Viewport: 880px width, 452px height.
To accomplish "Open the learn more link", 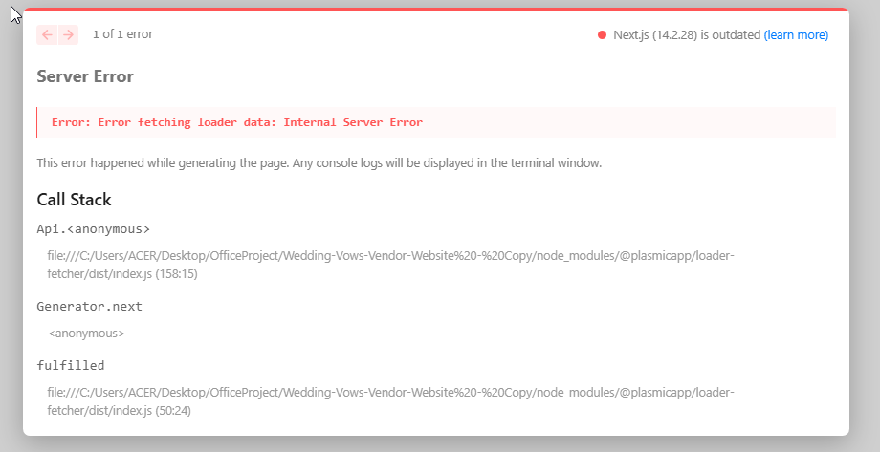I will 796,35.
